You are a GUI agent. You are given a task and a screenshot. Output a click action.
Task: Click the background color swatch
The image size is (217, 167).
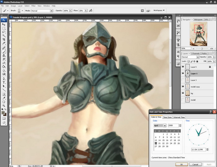point(5,114)
